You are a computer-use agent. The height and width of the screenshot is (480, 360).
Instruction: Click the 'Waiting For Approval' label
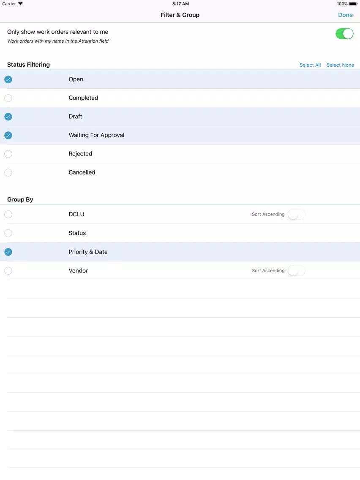(96, 135)
